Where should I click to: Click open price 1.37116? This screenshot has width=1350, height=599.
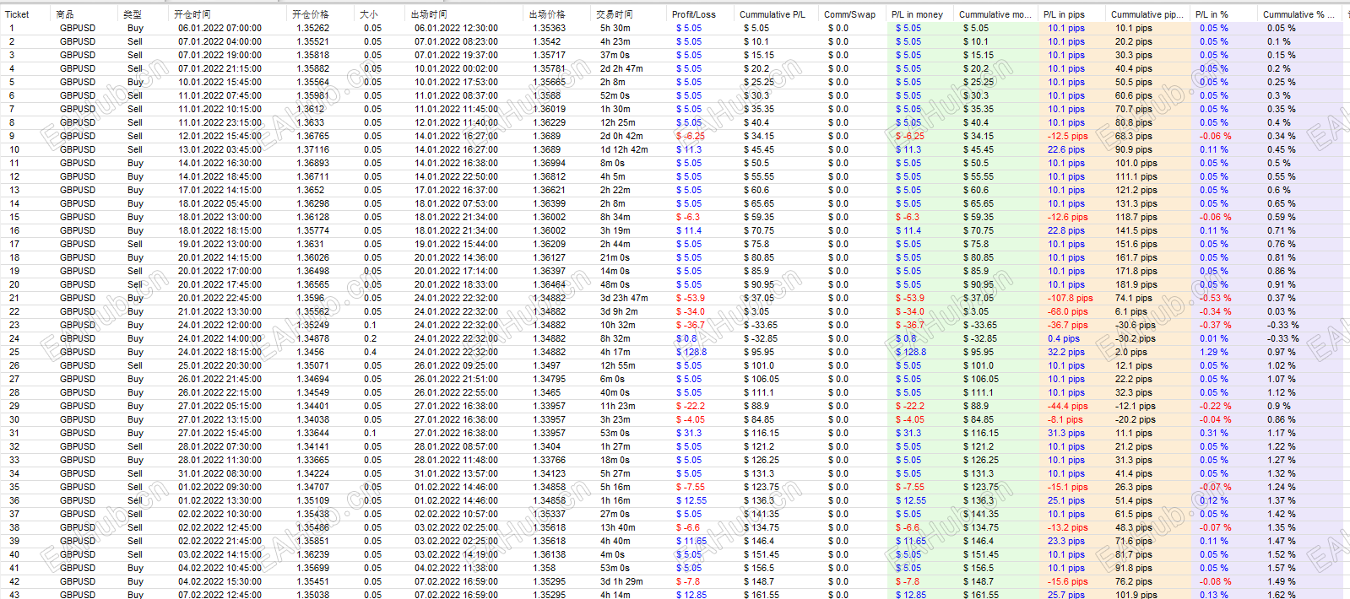(x=313, y=149)
